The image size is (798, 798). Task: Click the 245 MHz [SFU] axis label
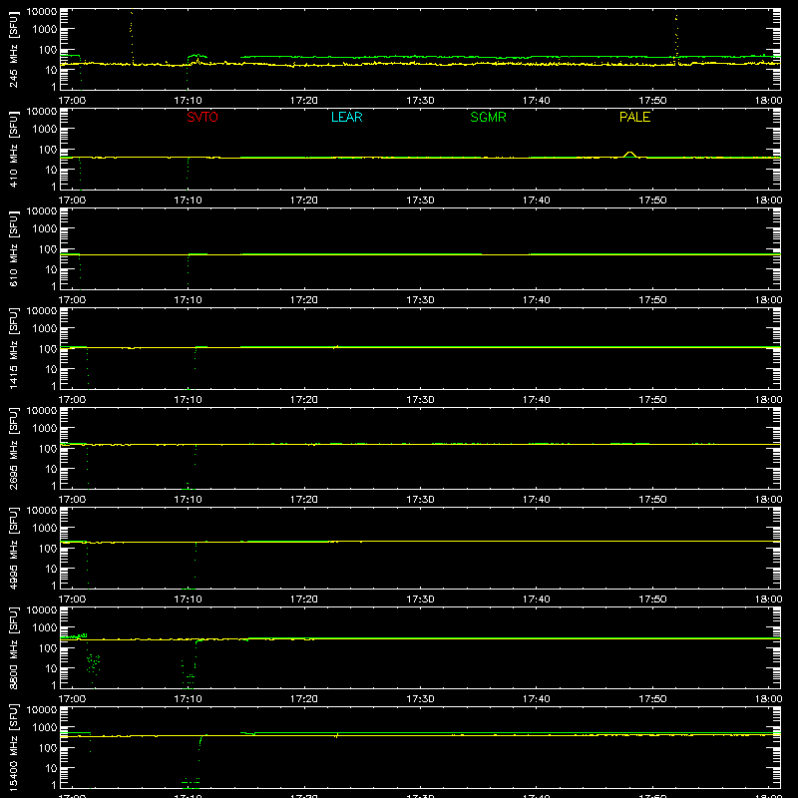[14, 49]
